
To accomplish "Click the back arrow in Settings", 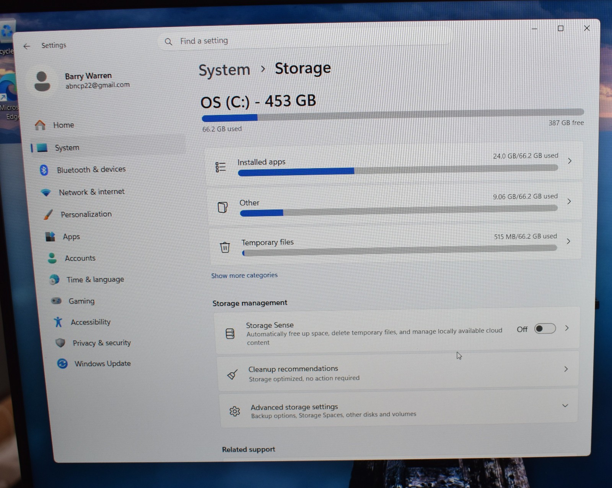I will [26, 46].
